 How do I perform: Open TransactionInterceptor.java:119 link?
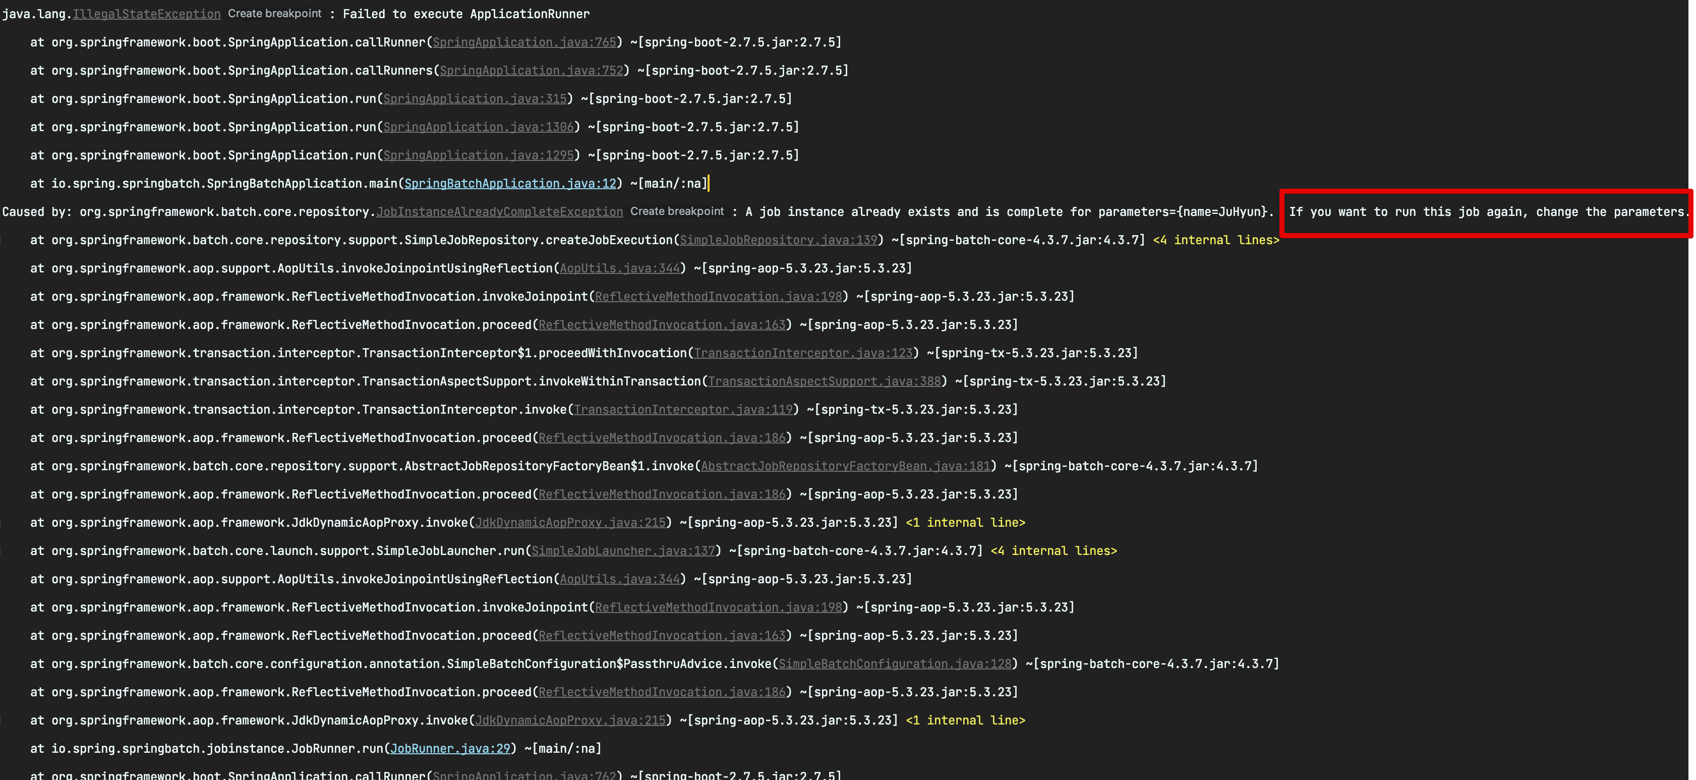[x=684, y=410]
